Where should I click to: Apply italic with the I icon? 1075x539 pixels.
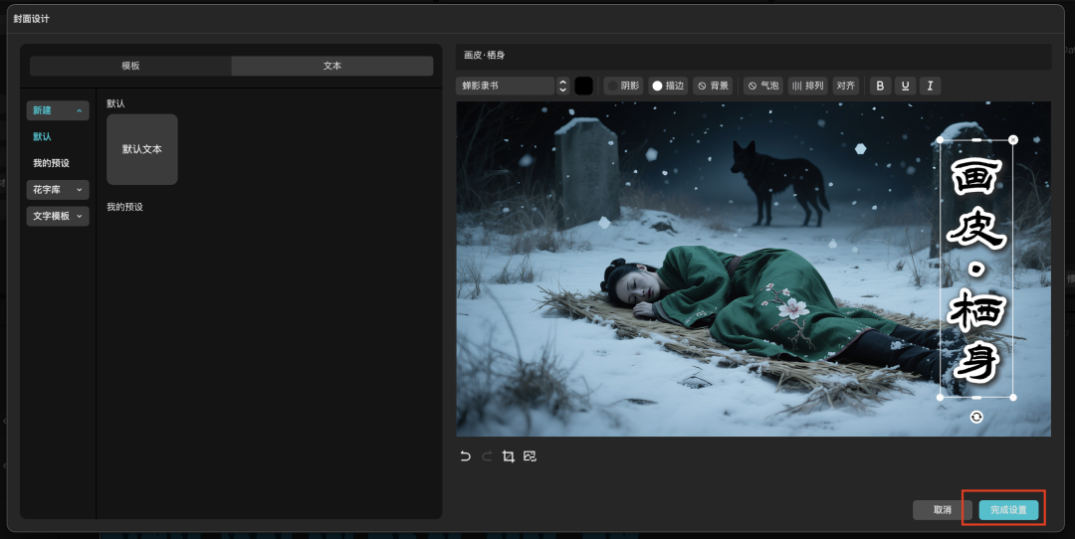pos(930,86)
